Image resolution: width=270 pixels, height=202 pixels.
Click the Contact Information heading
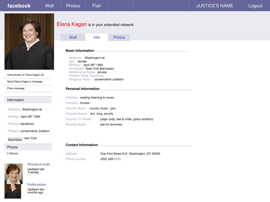pyautogui.click(x=82, y=145)
